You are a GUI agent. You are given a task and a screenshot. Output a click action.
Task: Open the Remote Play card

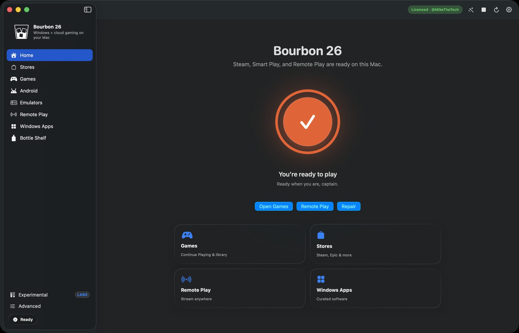click(x=240, y=288)
